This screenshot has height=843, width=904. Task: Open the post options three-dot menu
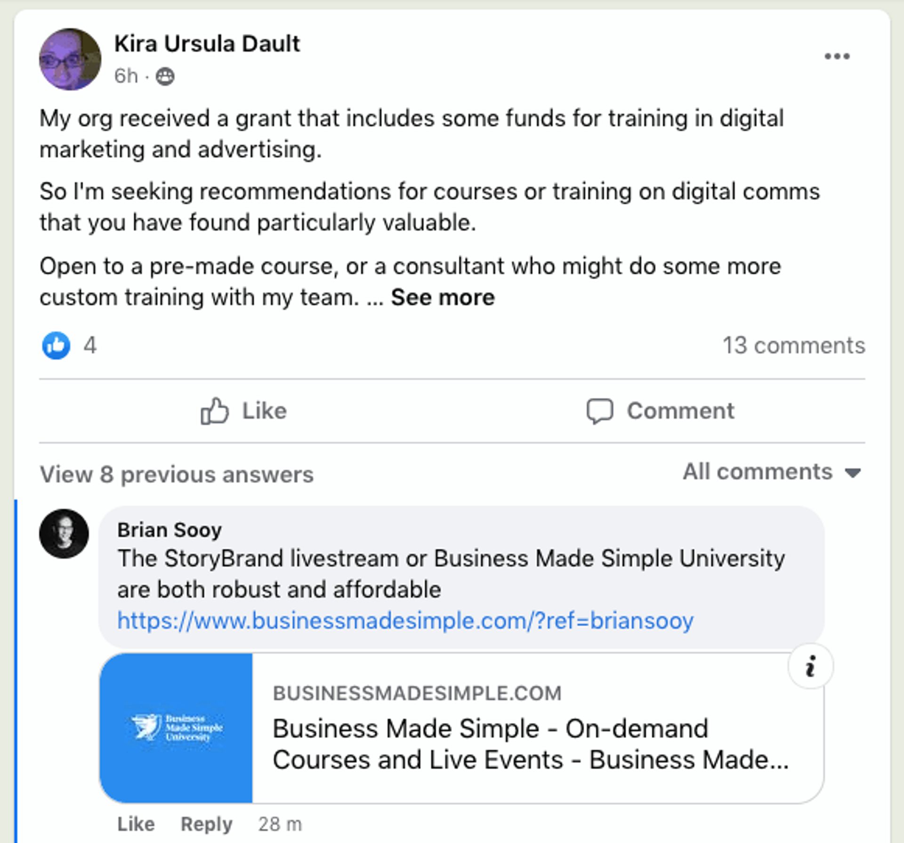pyautogui.click(x=837, y=56)
